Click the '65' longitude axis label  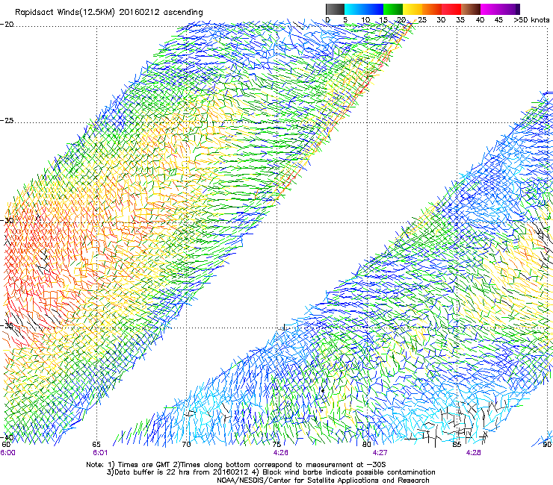(x=96, y=445)
